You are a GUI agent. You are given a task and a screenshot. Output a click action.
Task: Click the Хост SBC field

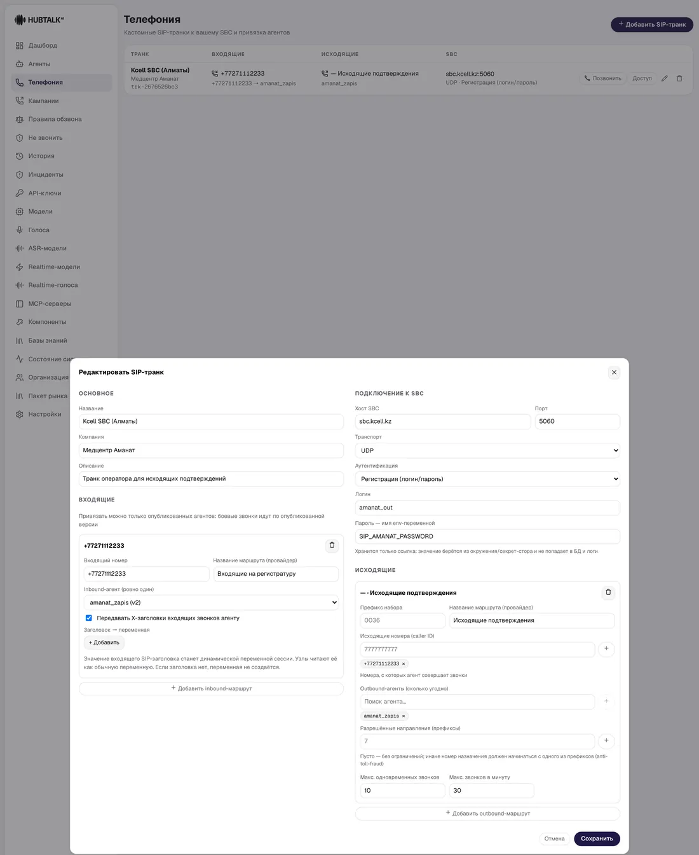tap(443, 422)
